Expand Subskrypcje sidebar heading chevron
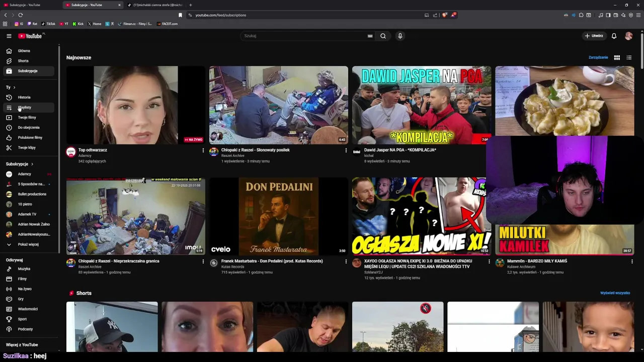Viewport: 644px width, 362px height. pyautogui.click(x=32, y=164)
